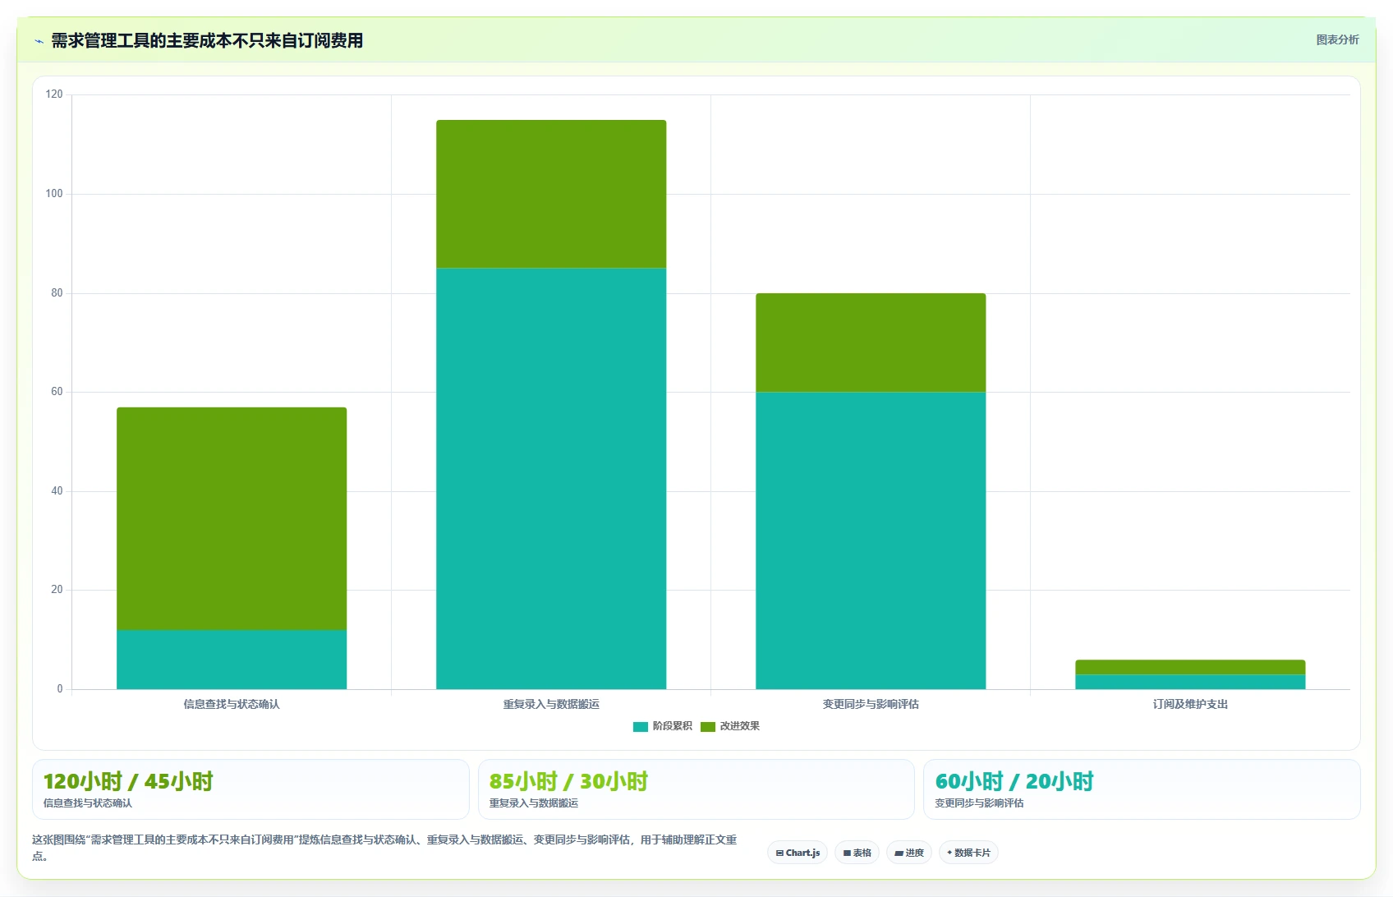This screenshot has width=1393, height=897.
Task: Click the 图表分析 label in the header
Action: (1337, 39)
